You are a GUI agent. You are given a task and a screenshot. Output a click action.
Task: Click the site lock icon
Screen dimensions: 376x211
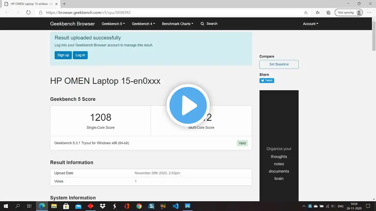point(41,13)
